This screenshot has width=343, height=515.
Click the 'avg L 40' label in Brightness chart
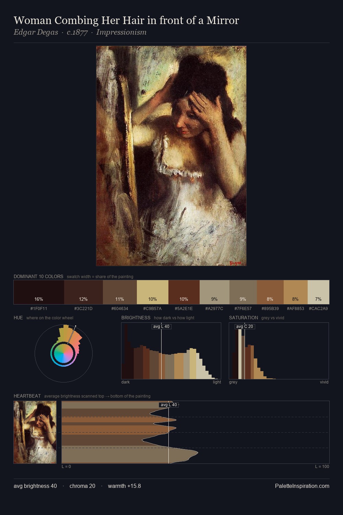[x=161, y=327]
